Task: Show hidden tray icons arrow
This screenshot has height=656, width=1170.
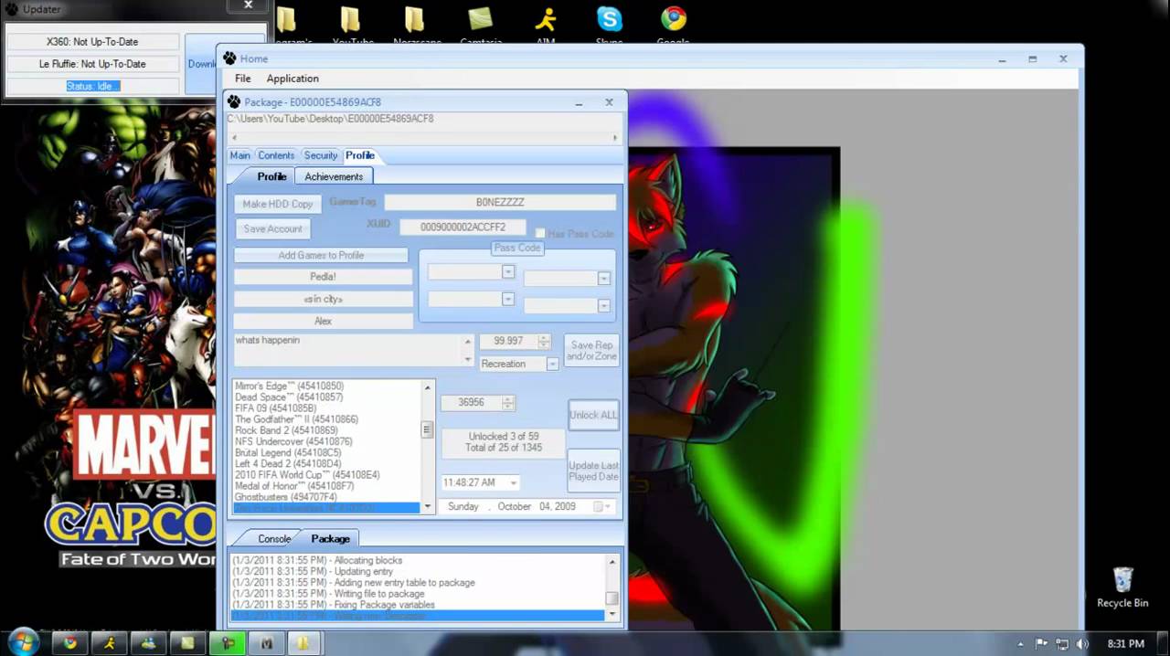Action: tap(1020, 644)
